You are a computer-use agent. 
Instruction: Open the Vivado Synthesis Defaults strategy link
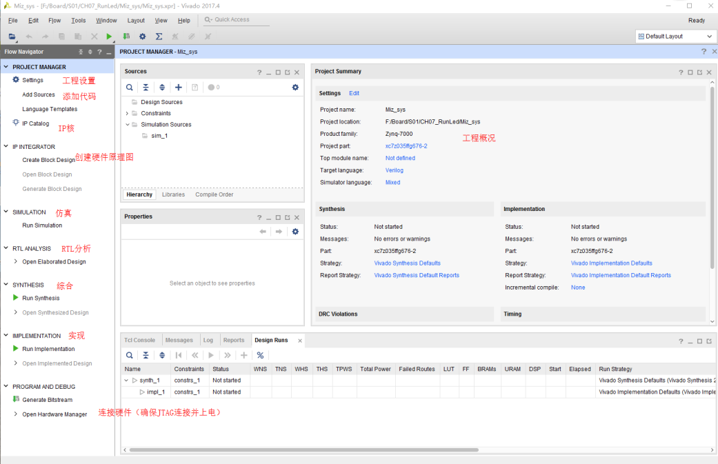coord(407,263)
